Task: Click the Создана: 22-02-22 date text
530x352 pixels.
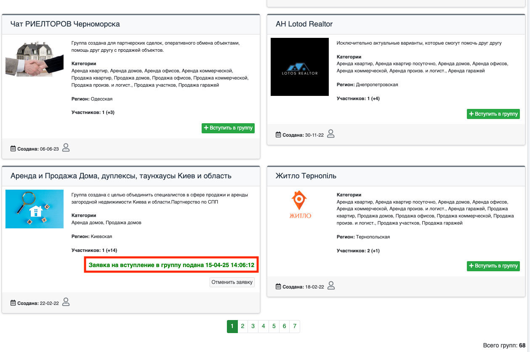Action: pyautogui.click(x=38, y=303)
